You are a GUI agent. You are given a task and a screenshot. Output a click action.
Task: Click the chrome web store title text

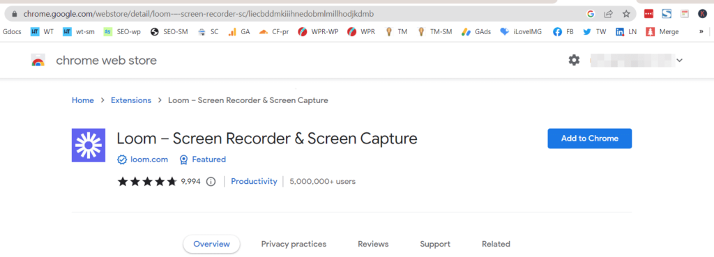pyautogui.click(x=106, y=60)
